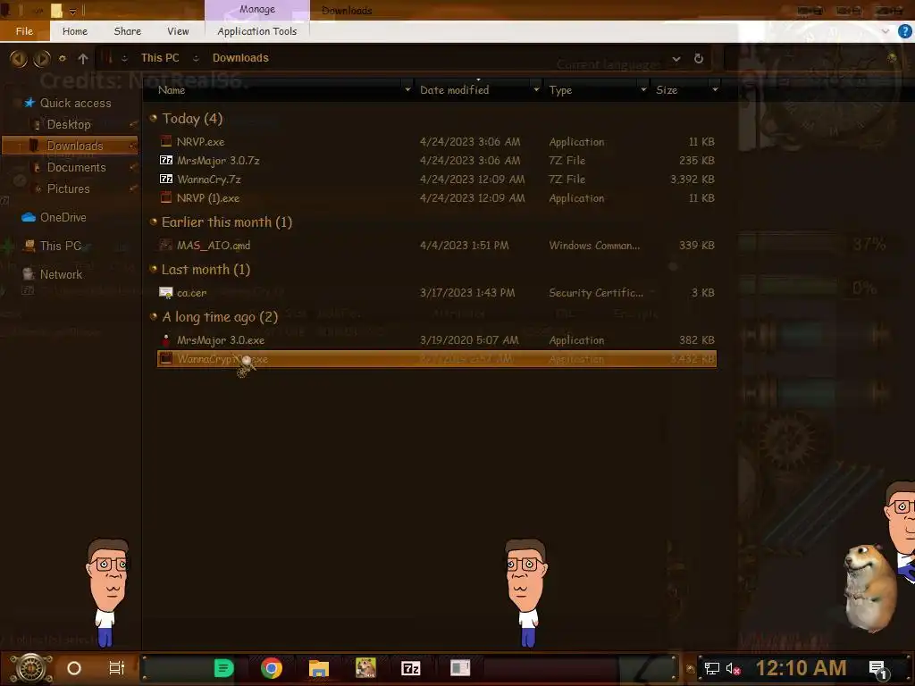915x686 pixels.
Task: Sort by the Size column
Action: pos(667,90)
